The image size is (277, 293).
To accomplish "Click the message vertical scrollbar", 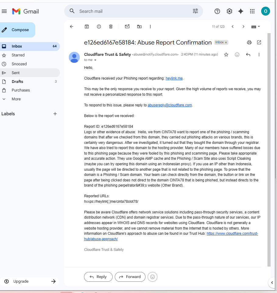I will 269,149.
